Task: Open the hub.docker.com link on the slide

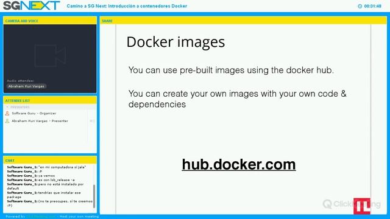Action: pyautogui.click(x=239, y=164)
